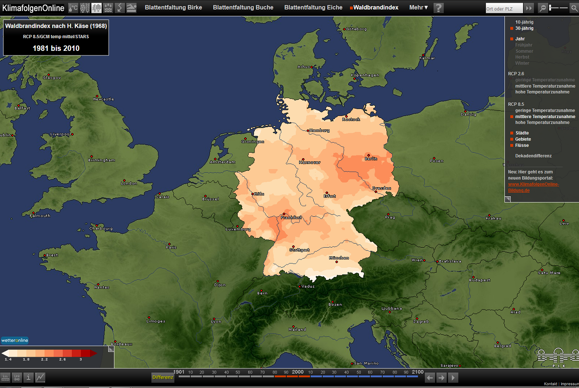
Task: Collapse the right options panel corner
Action: coord(508,199)
